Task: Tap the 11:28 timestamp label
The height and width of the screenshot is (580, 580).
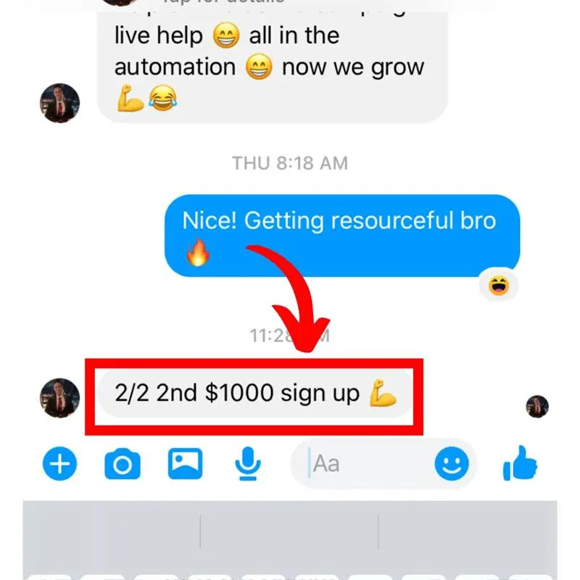Action: click(289, 336)
